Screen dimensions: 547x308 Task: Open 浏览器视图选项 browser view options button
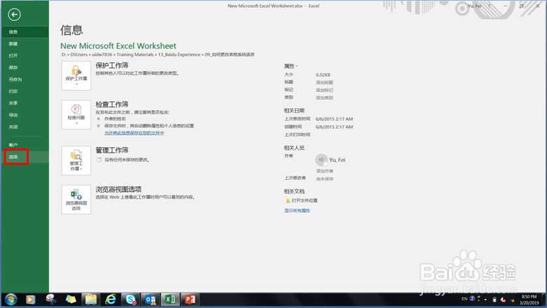point(76,199)
